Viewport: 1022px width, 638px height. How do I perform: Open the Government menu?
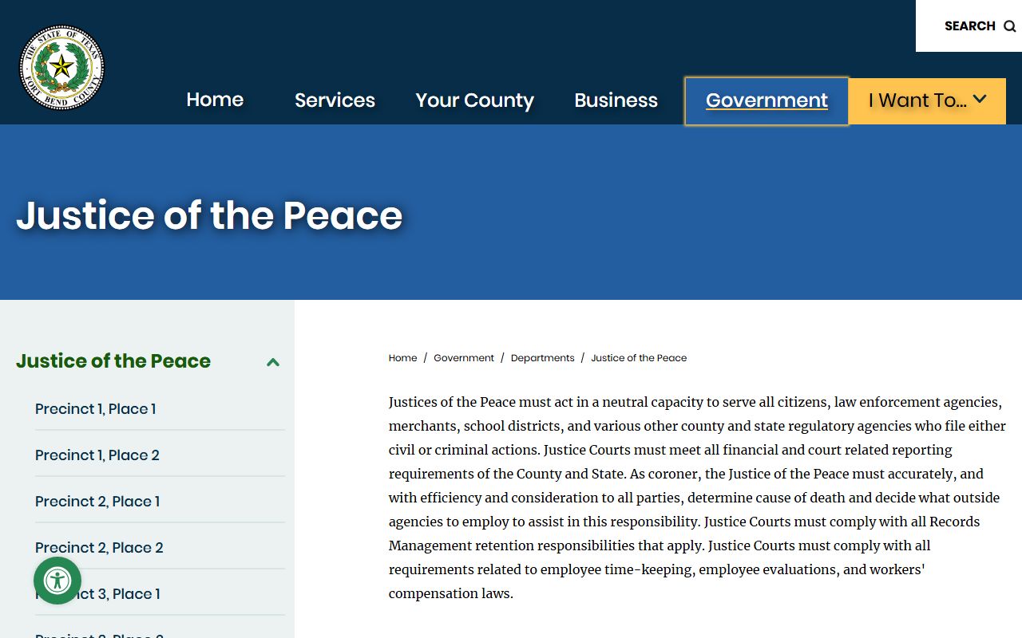(766, 100)
